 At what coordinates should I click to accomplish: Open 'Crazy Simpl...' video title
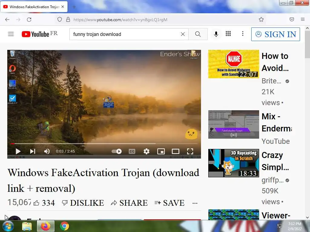coord(275,161)
